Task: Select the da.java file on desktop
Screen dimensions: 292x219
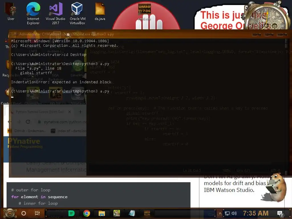Action: coord(100,11)
